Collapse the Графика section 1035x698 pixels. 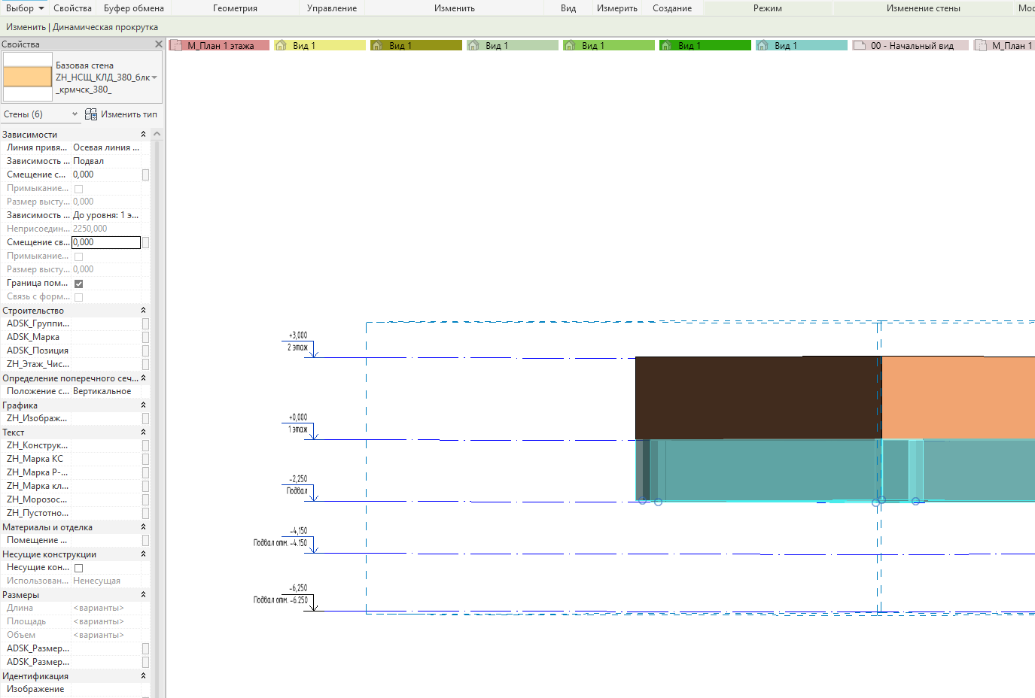point(143,405)
